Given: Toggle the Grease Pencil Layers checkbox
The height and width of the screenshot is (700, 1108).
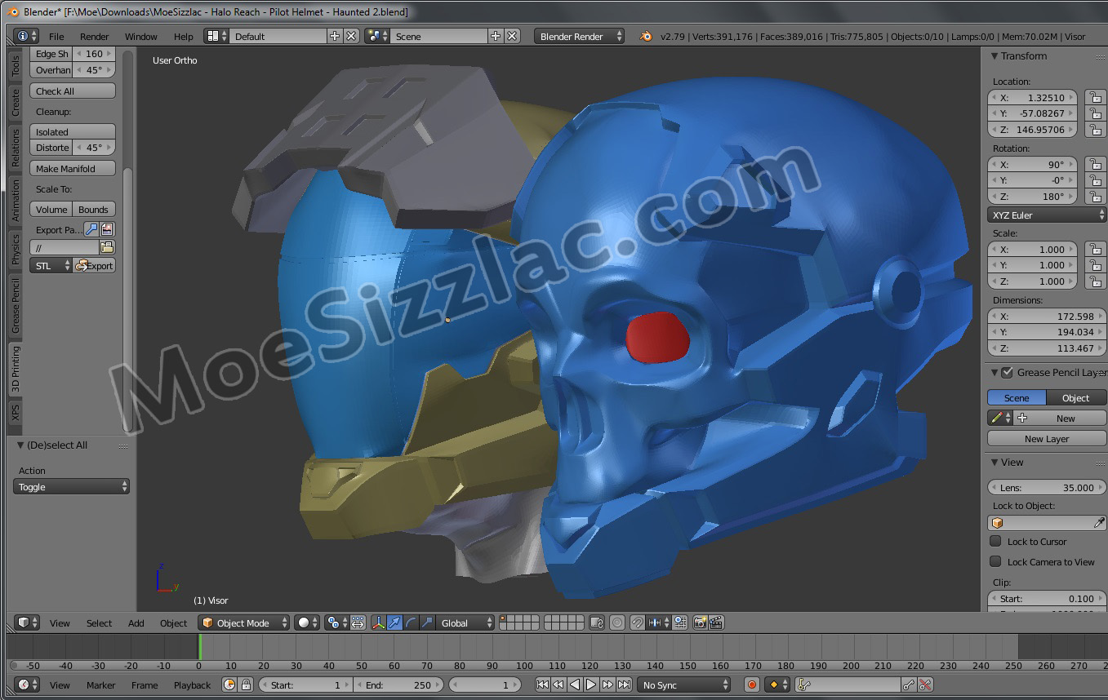Looking at the screenshot, I should pyautogui.click(x=1008, y=372).
